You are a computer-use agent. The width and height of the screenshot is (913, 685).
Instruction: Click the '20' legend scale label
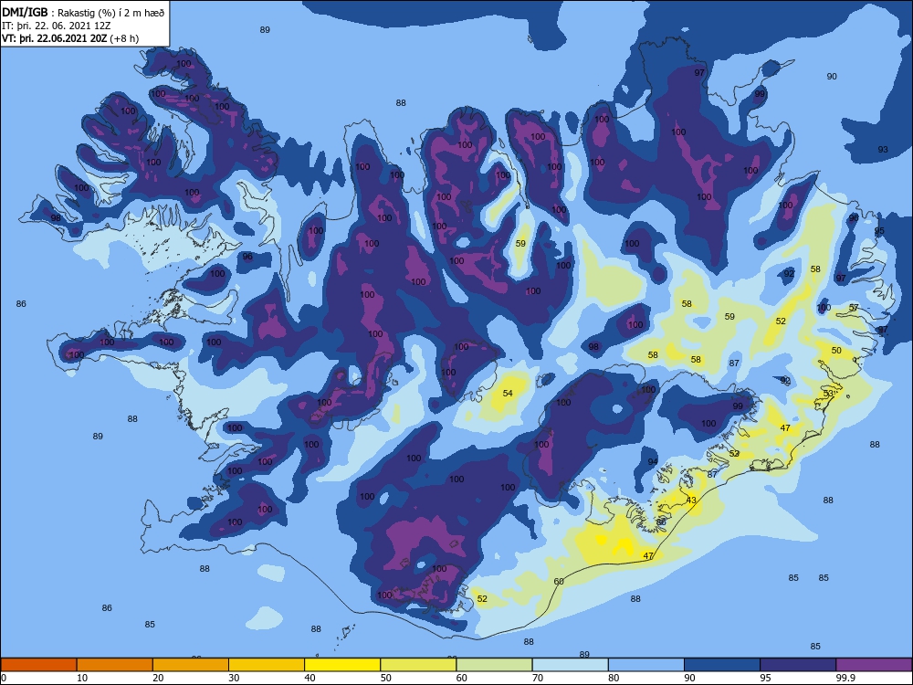coord(158,678)
